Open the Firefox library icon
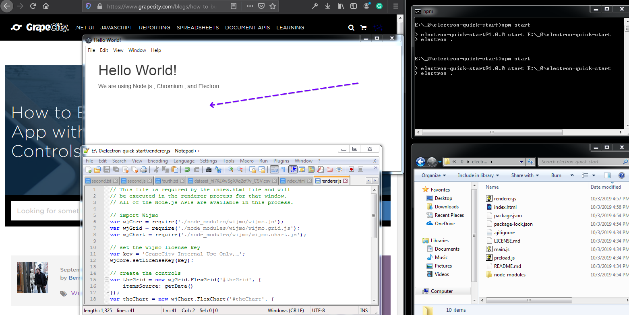 tap(341, 6)
